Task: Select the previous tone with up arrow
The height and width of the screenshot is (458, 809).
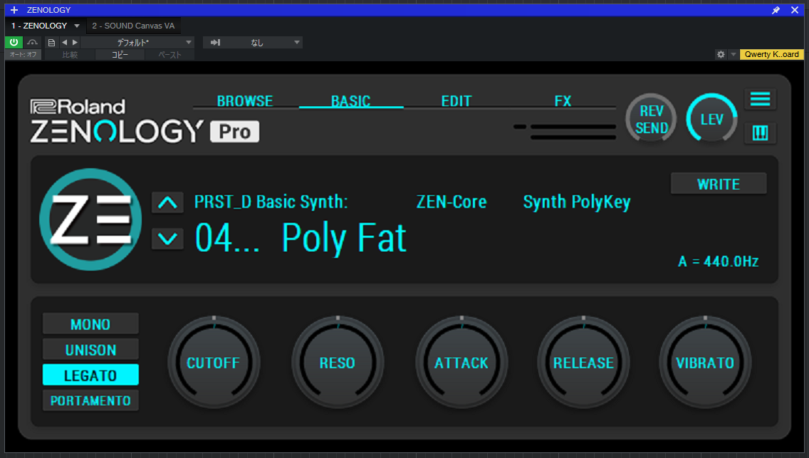Action: [x=167, y=203]
